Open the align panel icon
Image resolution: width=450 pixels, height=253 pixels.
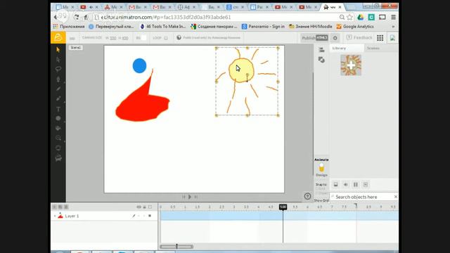click(x=321, y=50)
